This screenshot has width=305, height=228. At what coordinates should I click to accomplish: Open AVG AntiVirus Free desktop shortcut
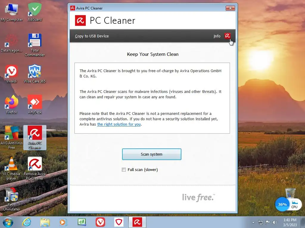12,138
